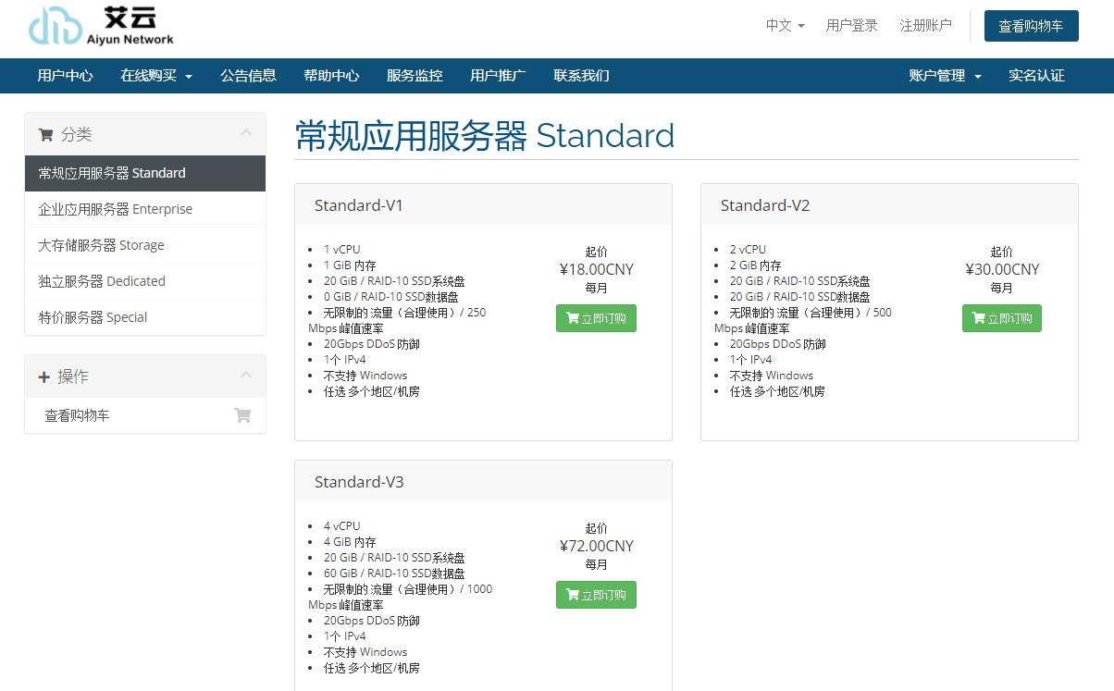The height and width of the screenshot is (691, 1114).
Task: Click the Aiyun Network logo
Action: pos(101,27)
